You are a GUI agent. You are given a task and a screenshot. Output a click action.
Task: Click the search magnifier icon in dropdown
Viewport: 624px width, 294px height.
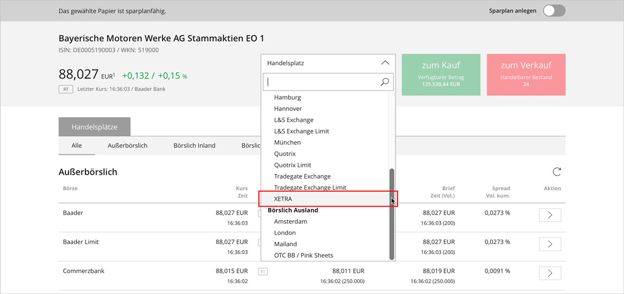click(385, 82)
